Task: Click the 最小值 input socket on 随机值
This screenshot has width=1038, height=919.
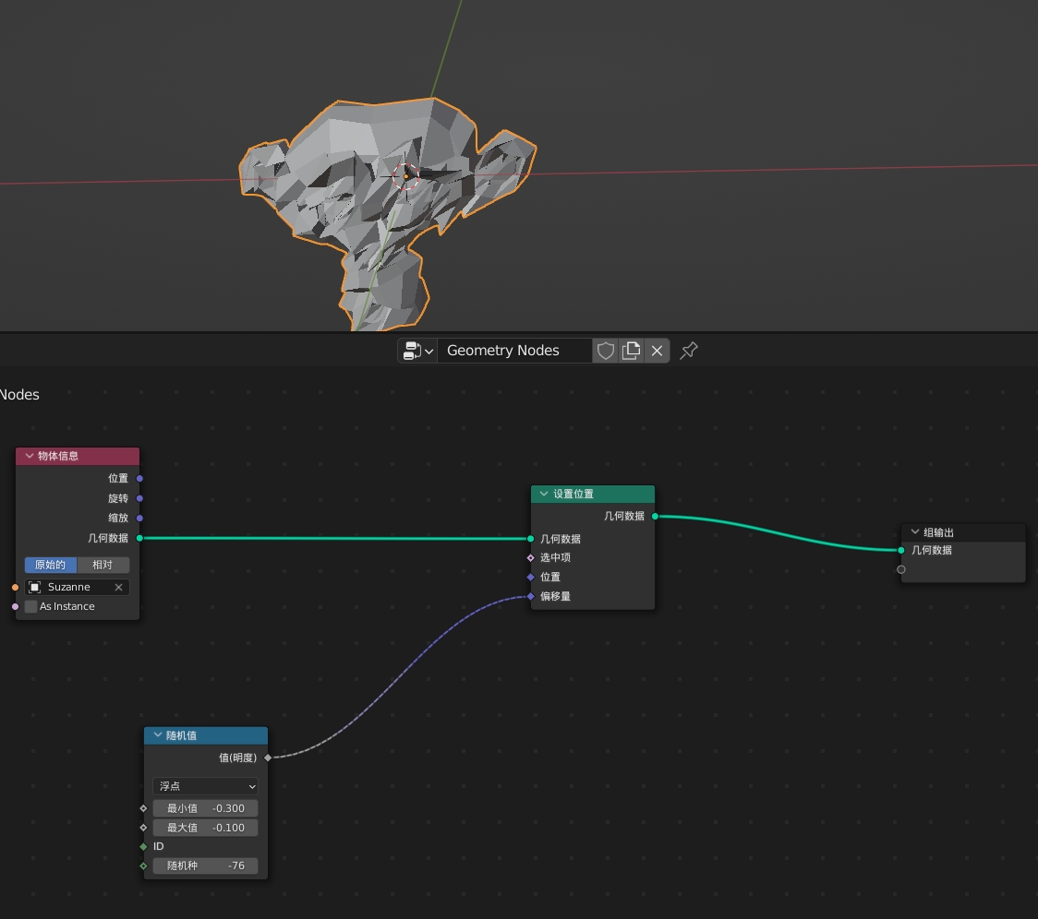Action: click(x=144, y=808)
